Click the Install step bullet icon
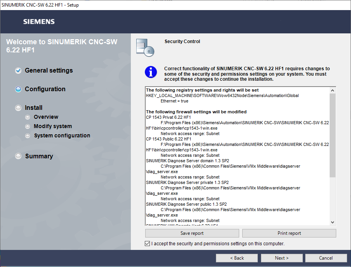 click(x=18, y=108)
